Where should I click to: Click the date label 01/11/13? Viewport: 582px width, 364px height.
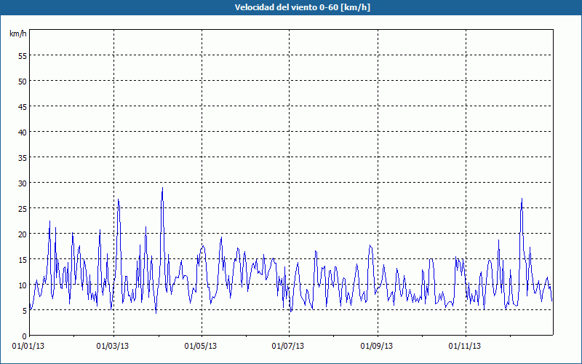click(464, 347)
